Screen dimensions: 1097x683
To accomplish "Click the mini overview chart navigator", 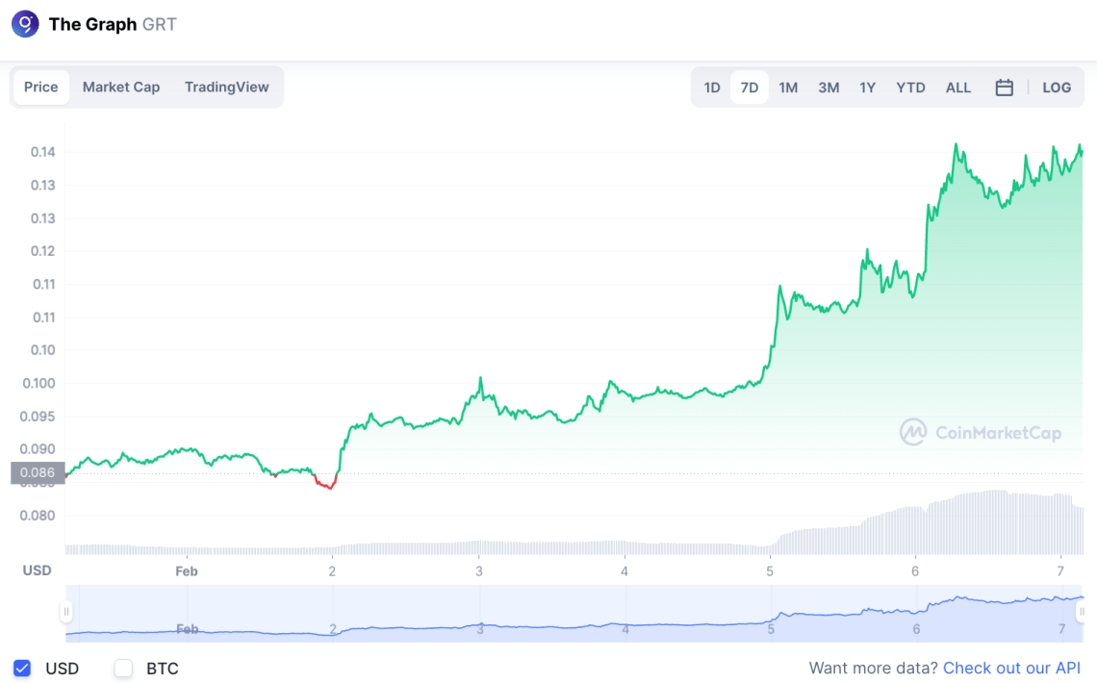I will (574, 613).
